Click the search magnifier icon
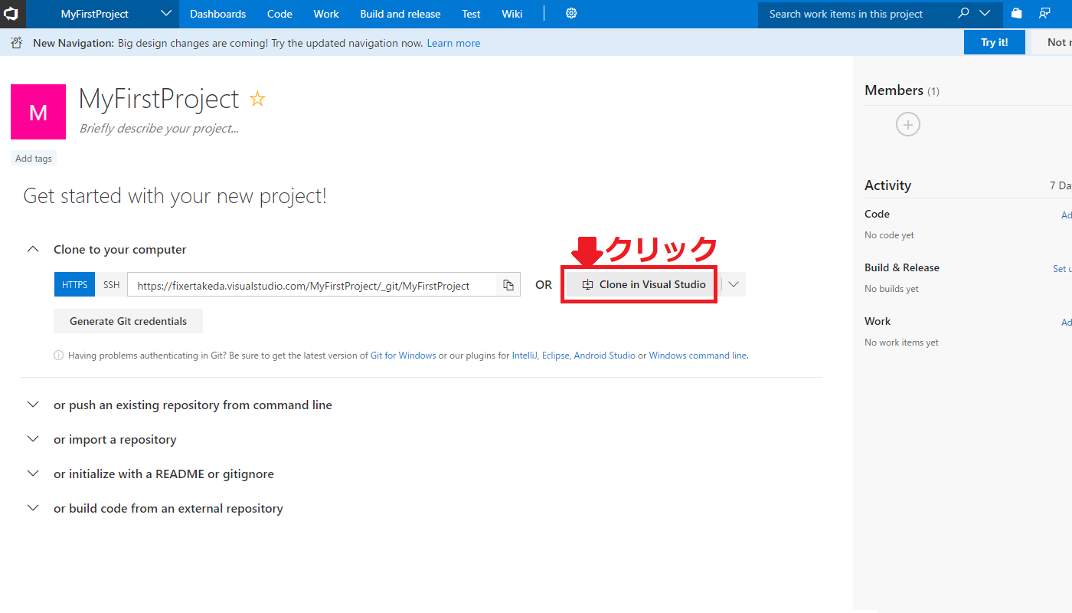Viewport: 1072px width, 613px height. coord(963,14)
